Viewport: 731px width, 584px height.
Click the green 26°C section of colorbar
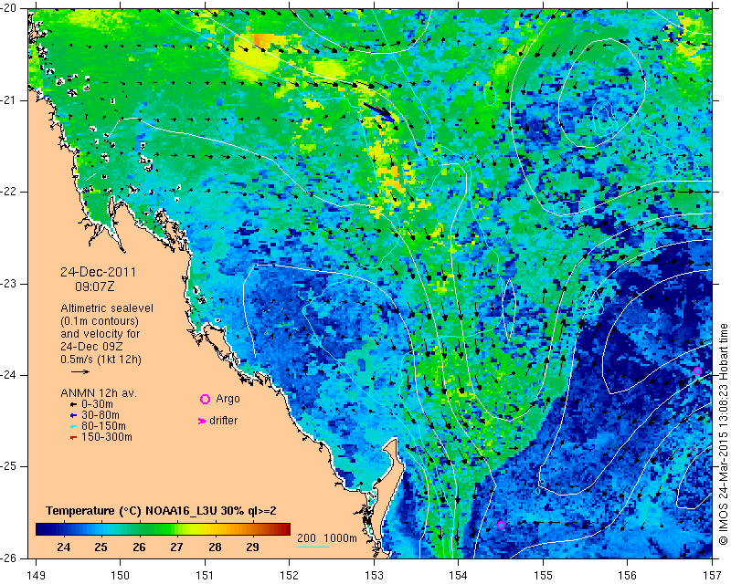pyautogui.click(x=139, y=529)
